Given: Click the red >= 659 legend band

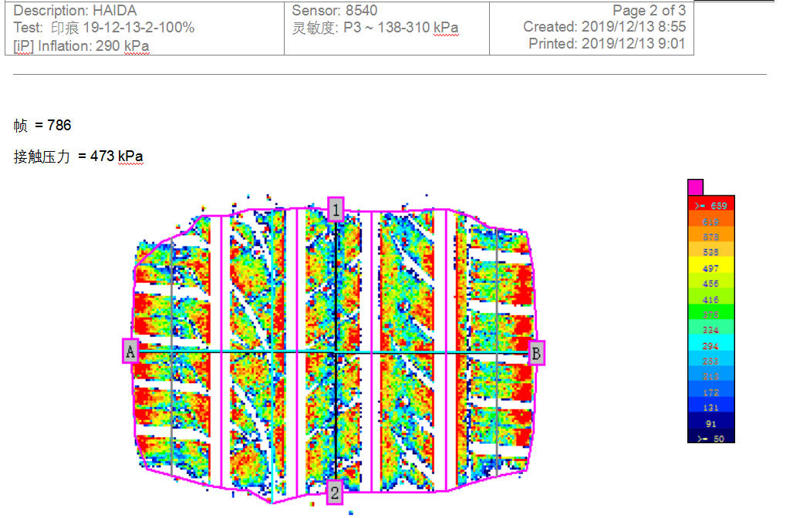Looking at the screenshot, I should click(710, 206).
